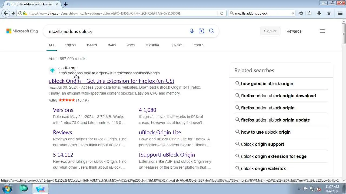Open the downloads arrow icon

coord(319,13)
